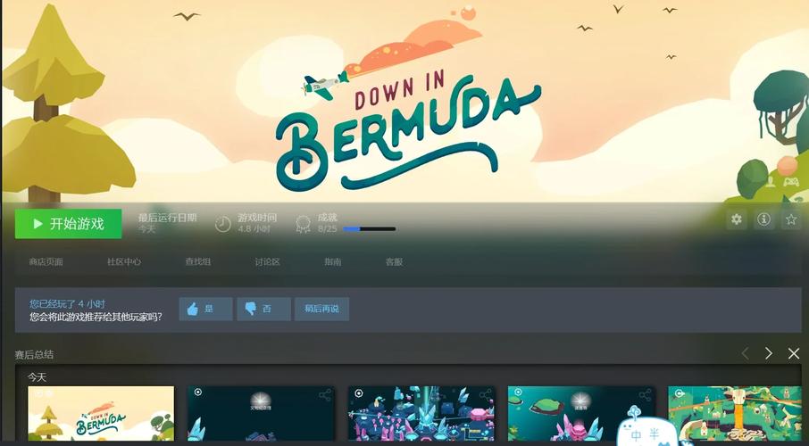The image size is (809, 446).
Task: Show game info via the info icon
Action: (x=763, y=219)
